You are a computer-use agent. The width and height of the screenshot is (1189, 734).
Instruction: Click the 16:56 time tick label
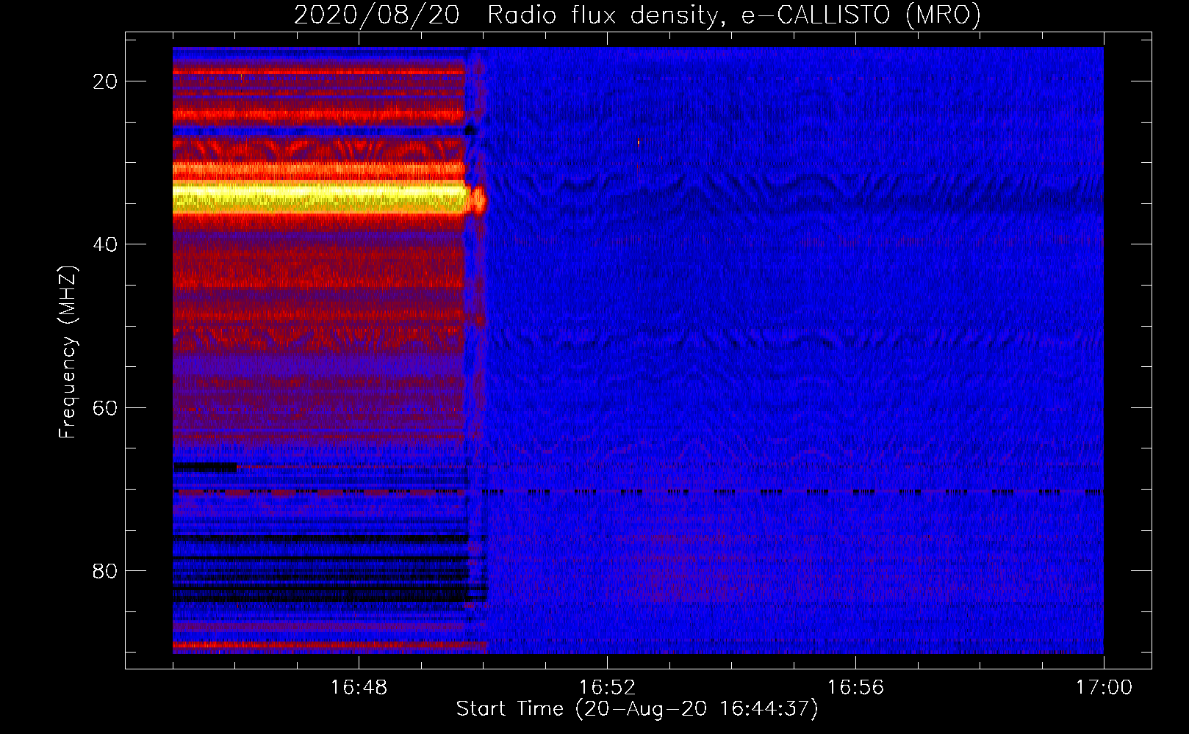(855, 688)
